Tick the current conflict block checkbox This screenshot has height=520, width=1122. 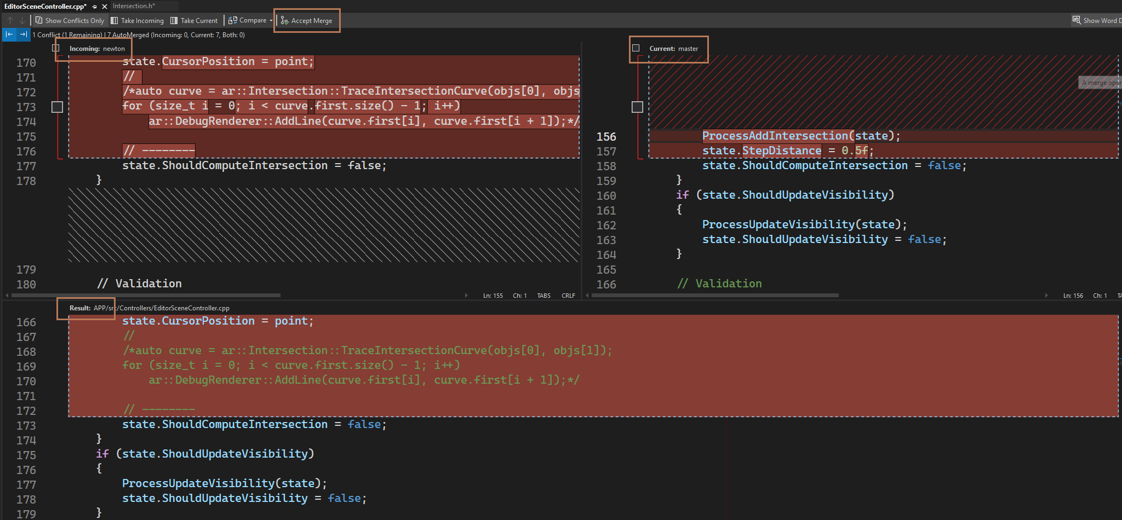(637, 107)
